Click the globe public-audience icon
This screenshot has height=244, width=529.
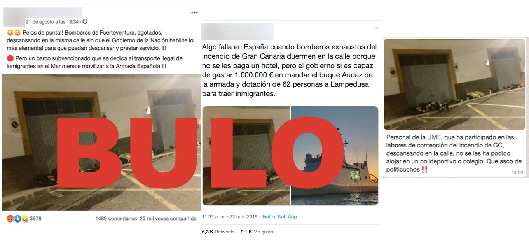coord(85,22)
